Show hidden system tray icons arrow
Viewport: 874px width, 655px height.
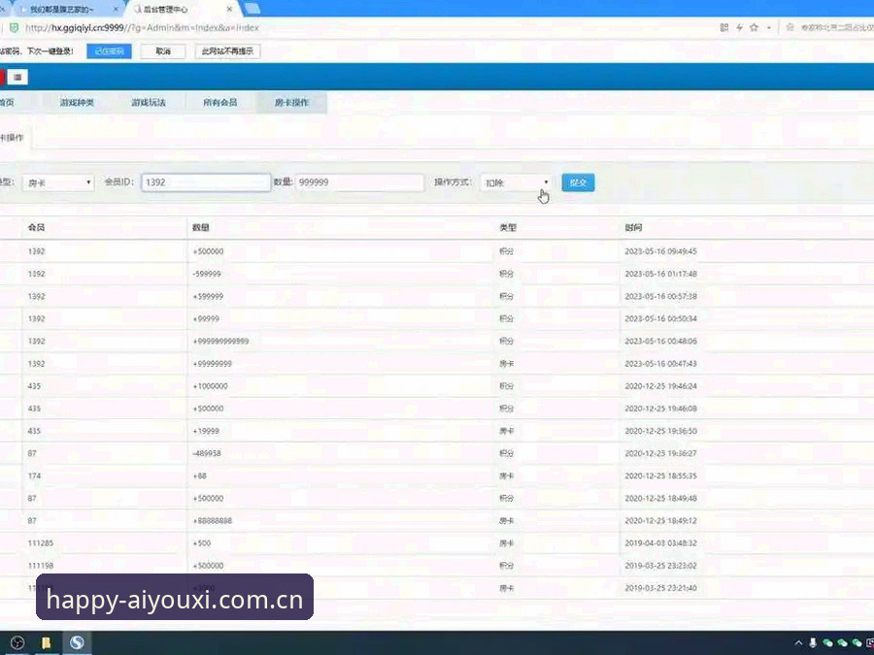(798, 642)
